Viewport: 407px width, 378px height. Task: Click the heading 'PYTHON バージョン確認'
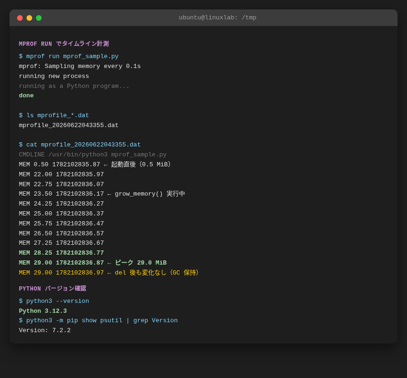tap(53, 289)
